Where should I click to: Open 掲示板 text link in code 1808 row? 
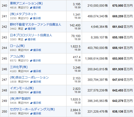point(37,82)
